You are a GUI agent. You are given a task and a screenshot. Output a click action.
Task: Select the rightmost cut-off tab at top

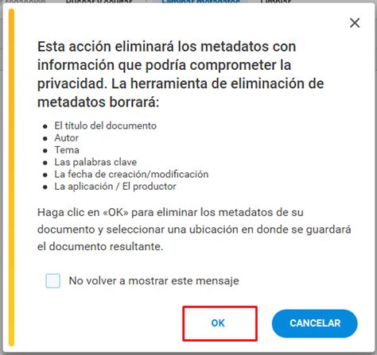(276, 2)
